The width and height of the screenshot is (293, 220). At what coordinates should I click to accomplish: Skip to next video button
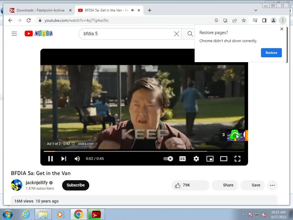64,159
